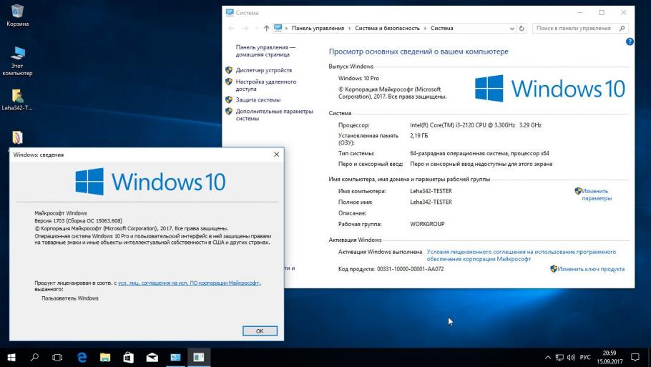The height and width of the screenshot is (367, 651).
Task: Minimize the System window
Action: pos(580,13)
